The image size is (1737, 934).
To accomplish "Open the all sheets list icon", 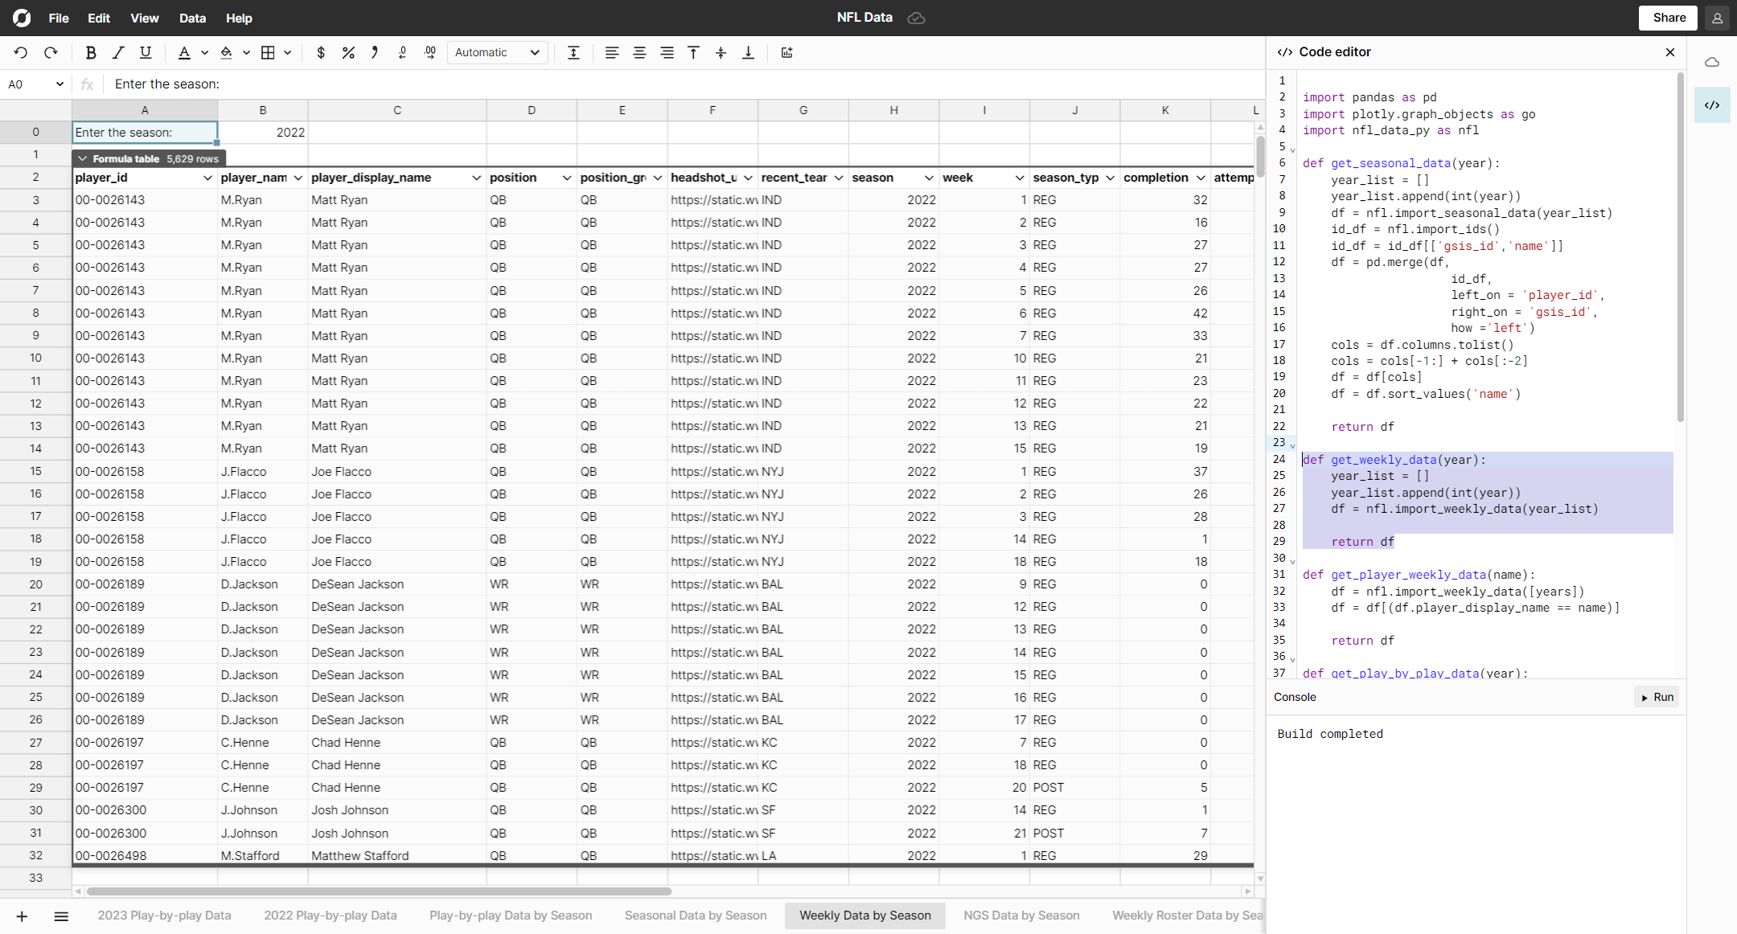I will [x=61, y=916].
